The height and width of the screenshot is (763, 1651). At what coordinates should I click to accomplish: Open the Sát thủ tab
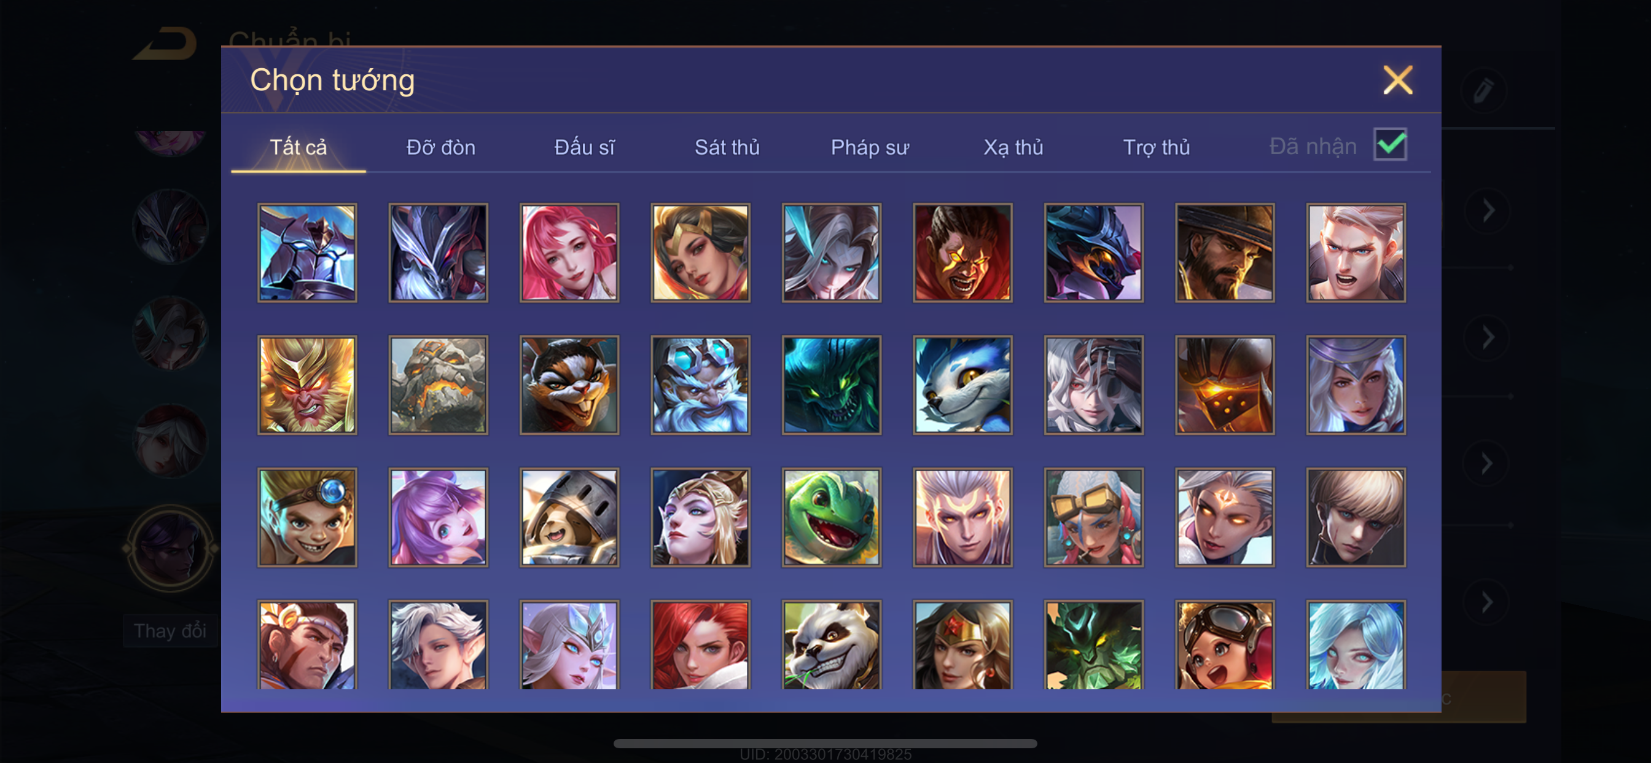point(727,147)
